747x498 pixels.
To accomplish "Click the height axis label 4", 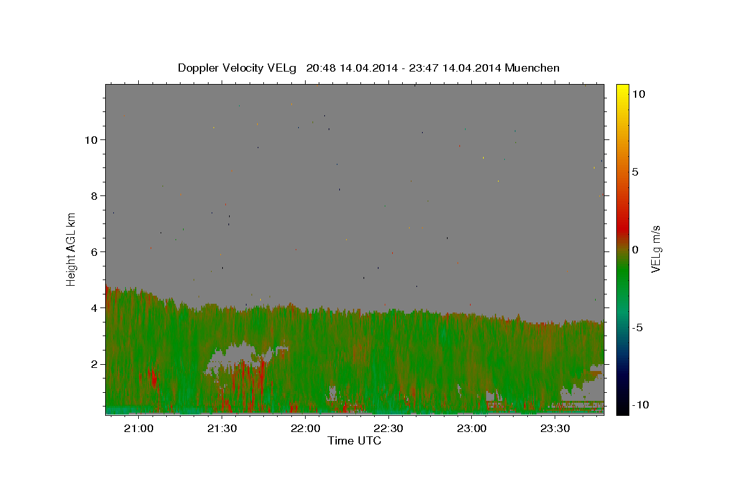I will 94,308.
